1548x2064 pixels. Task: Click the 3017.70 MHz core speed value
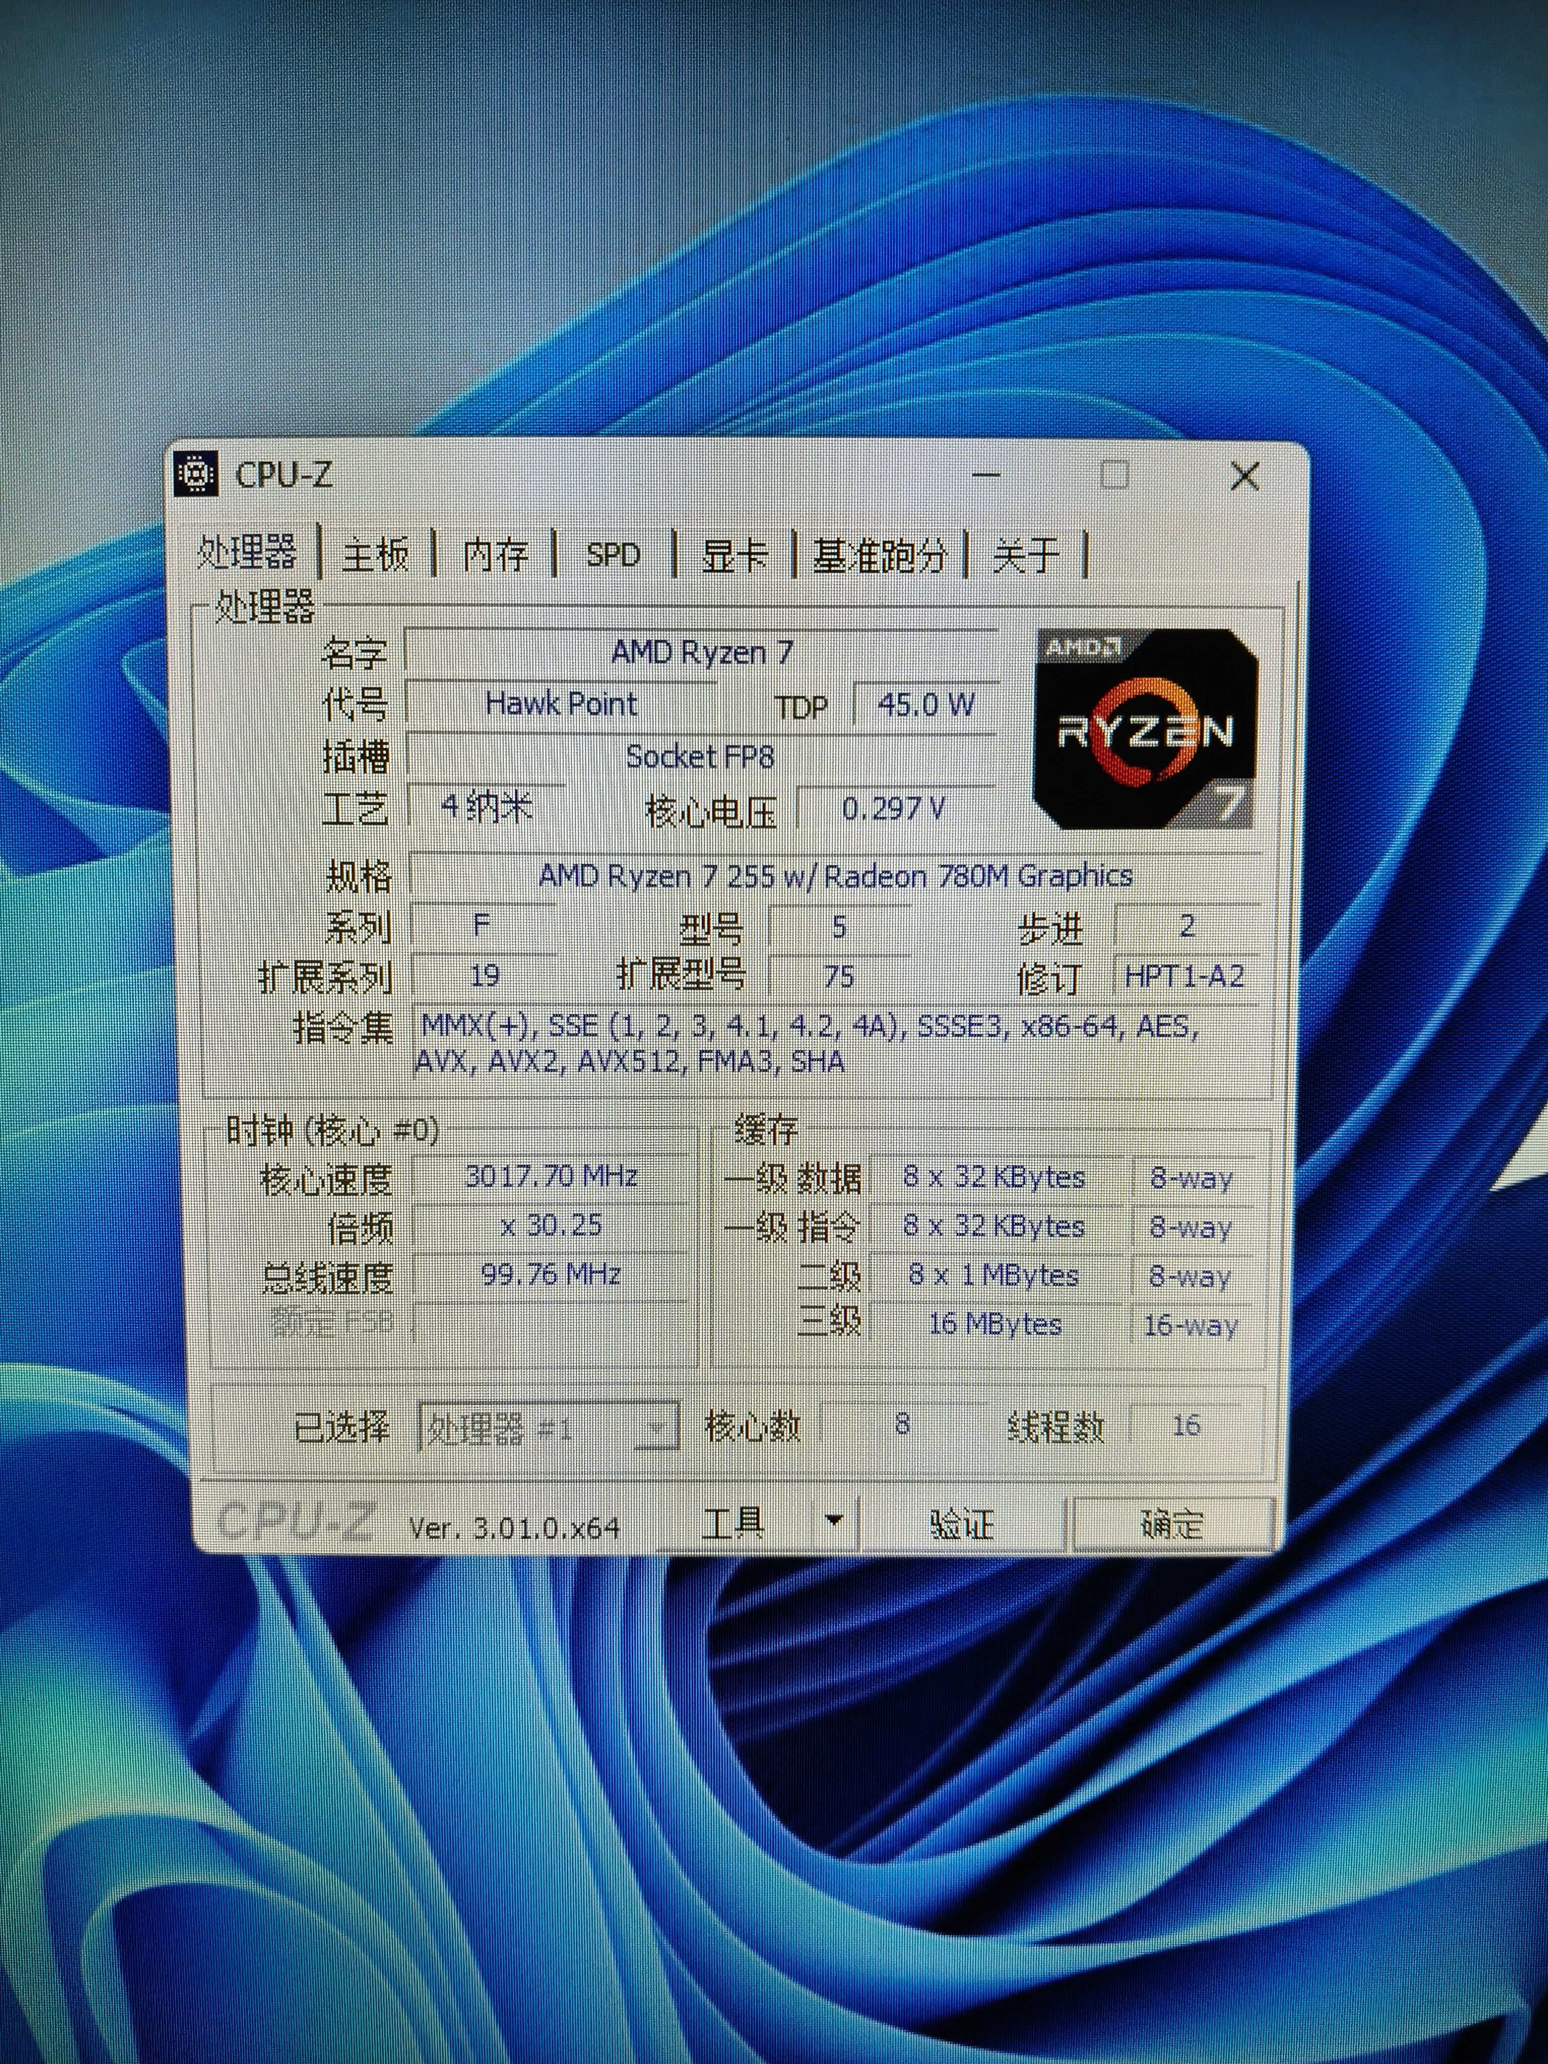point(551,1176)
